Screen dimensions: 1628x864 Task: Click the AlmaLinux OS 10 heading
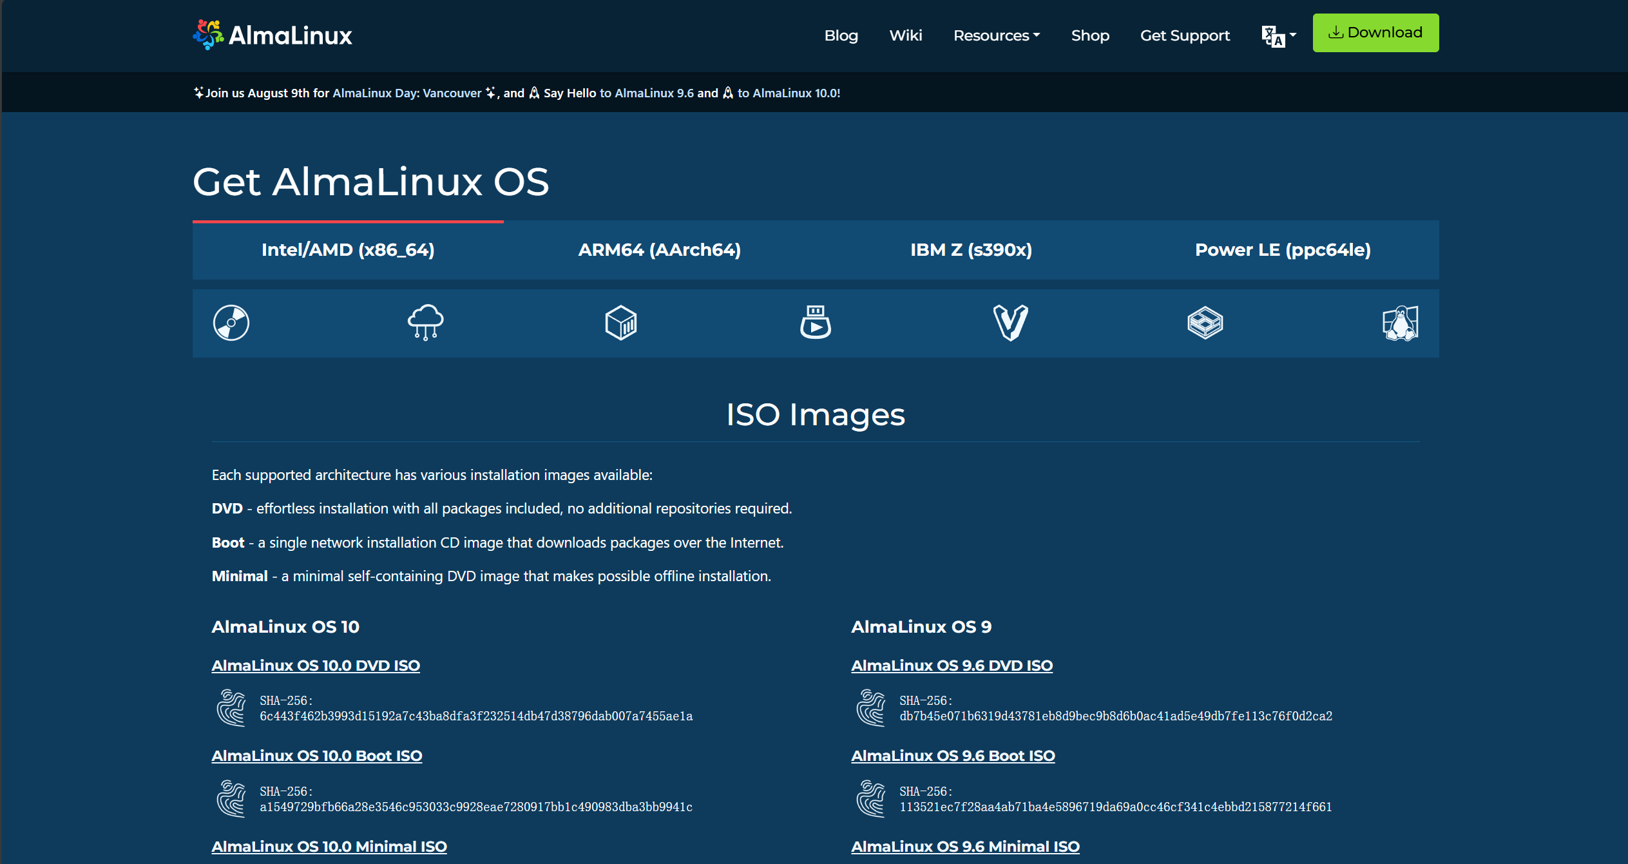(x=285, y=627)
